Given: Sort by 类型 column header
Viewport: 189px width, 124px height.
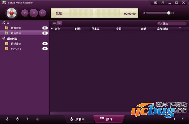Looking at the screenshot, I should tap(148, 29).
